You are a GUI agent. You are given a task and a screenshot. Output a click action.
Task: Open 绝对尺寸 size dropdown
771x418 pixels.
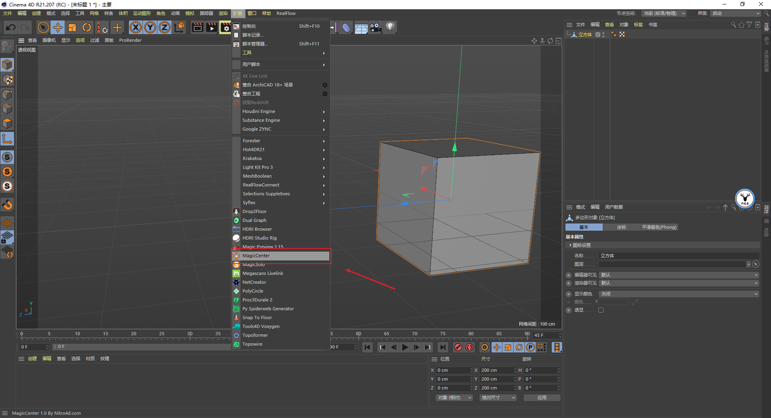(498, 398)
